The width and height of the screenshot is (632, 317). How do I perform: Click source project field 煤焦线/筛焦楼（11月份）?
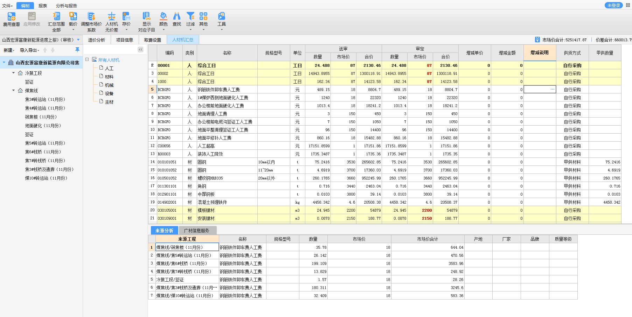(x=187, y=247)
